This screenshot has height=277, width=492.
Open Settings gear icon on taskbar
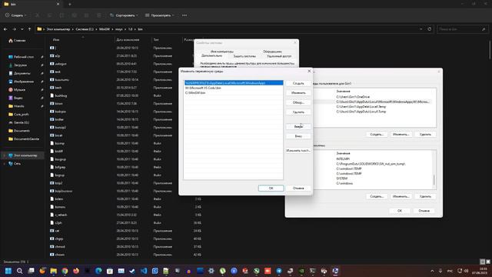[211, 271]
